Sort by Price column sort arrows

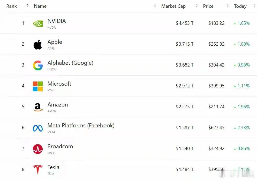(x=228, y=6)
